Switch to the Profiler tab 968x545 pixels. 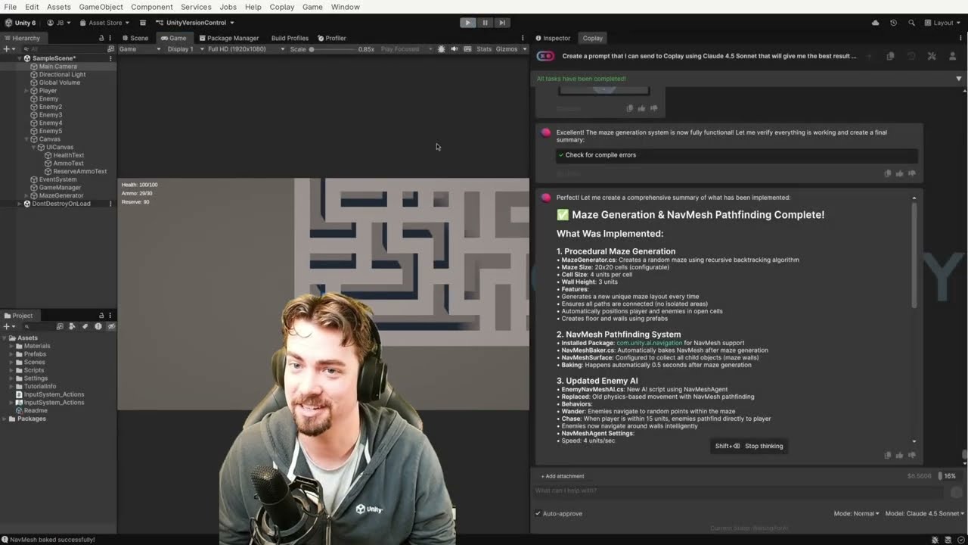(x=332, y=38)
